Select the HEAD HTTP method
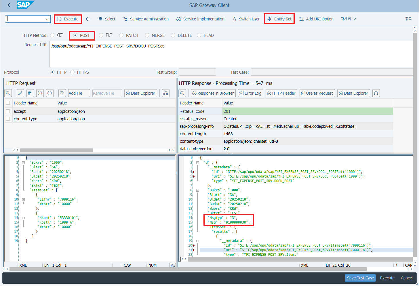Viewport: 419px width, 286px height. (199, 35)
